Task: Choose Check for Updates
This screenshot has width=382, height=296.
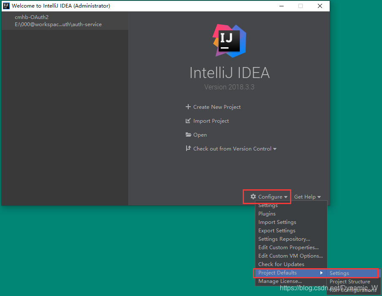Action: coord(291,264)
